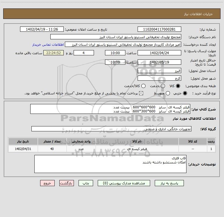Click the 'تعداد / مقدار' column header
Screen dimensions: 224x217
point(52,141)
